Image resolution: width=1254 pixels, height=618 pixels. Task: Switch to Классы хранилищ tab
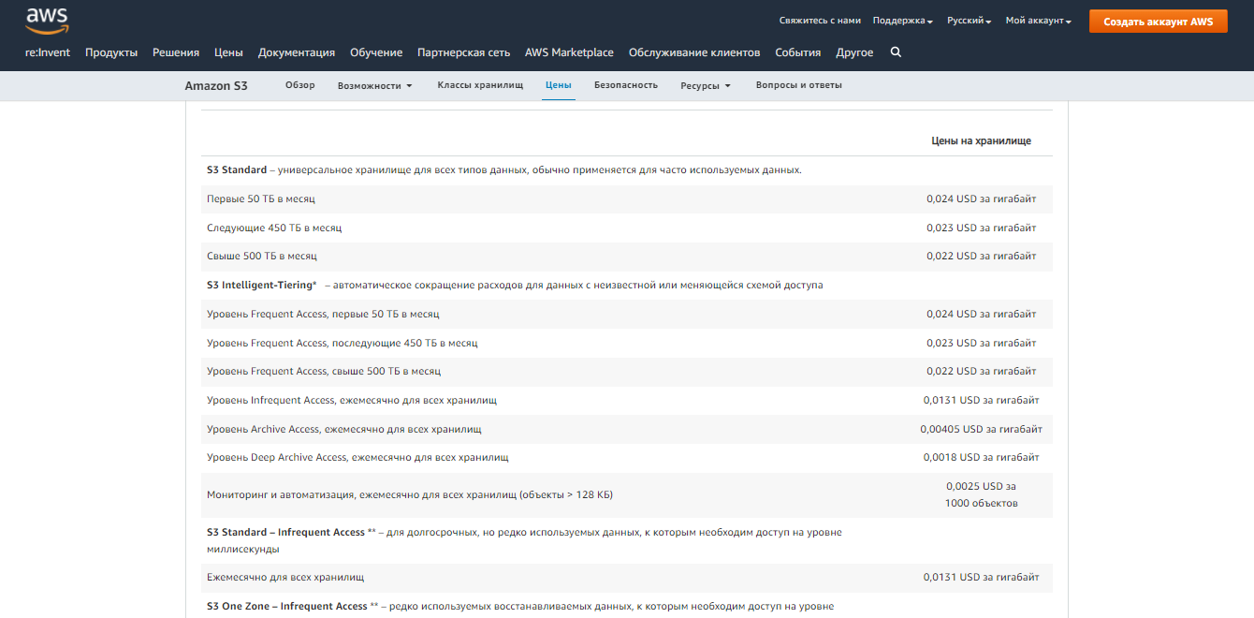pos(480,85)
